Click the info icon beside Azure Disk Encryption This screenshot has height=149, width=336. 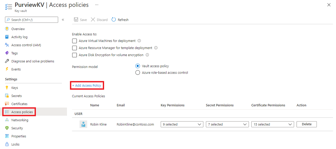click(147, 55)
